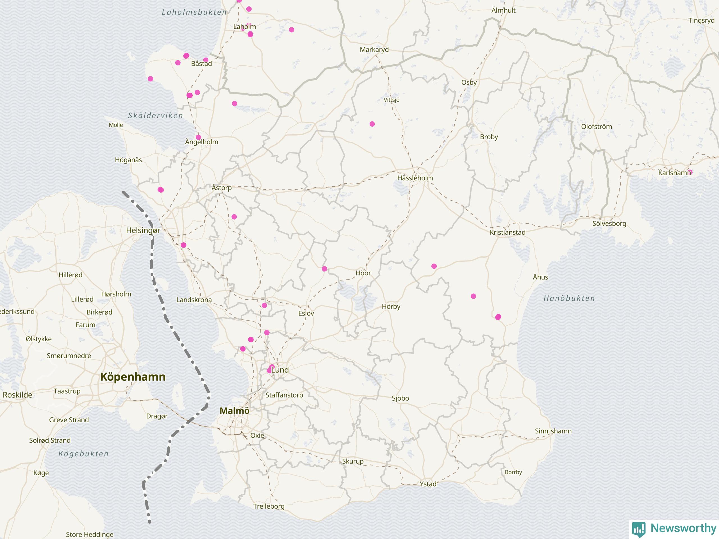Click the Birkerød label
The height and width of the screenshot is (539, 719).
point(99,312)
